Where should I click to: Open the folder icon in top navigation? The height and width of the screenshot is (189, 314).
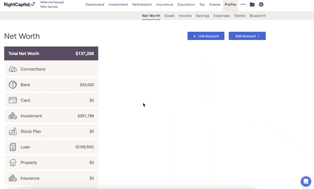point(252,5)
